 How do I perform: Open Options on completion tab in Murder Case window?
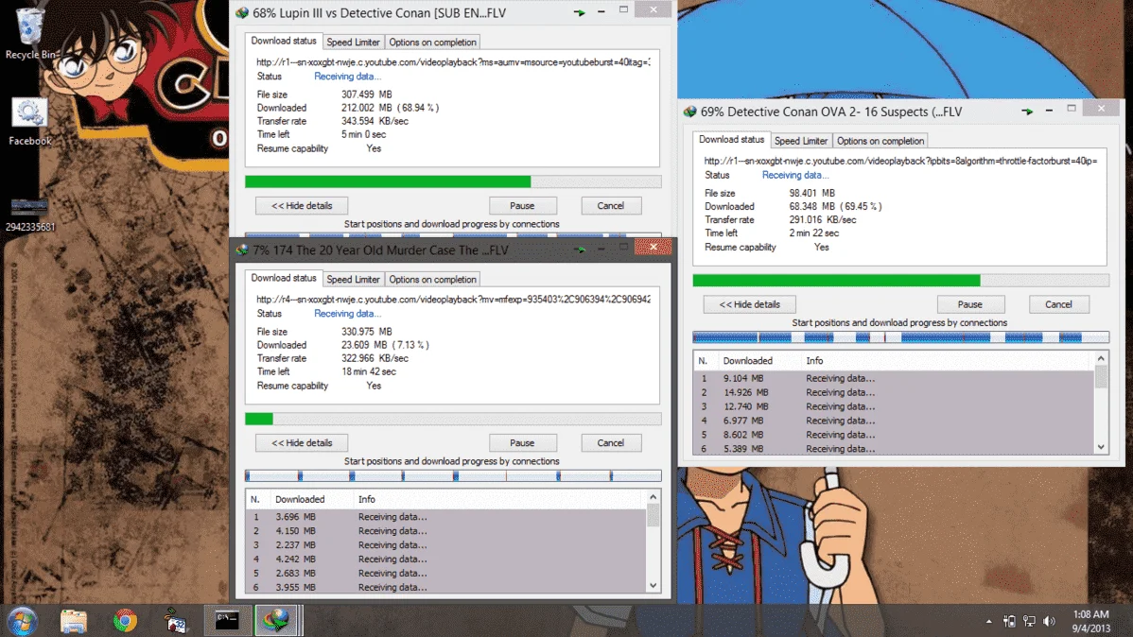coord(433,280)
